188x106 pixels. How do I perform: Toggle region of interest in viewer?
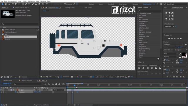coord(91,77)
